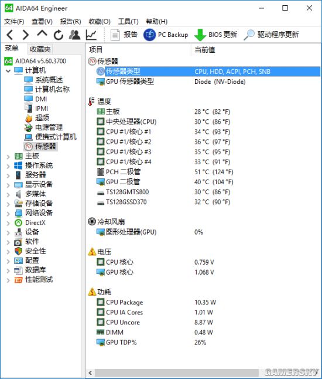Open the 查看(V) menu
The image size is (322, 379).
click(42, 22)
